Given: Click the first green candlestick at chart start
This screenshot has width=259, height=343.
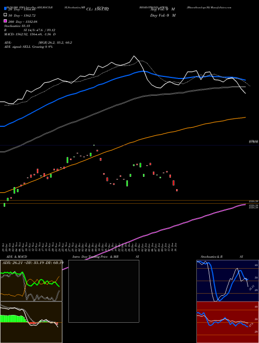Looking at the screenshot, I should pos(4,205).
